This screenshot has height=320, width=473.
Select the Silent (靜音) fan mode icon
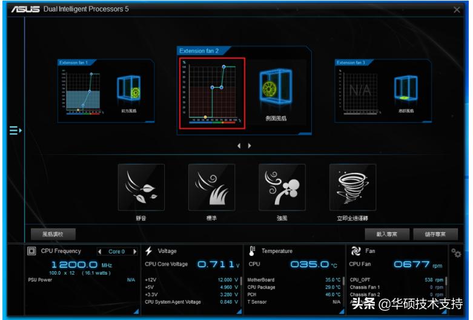click(x=141, y=188)
